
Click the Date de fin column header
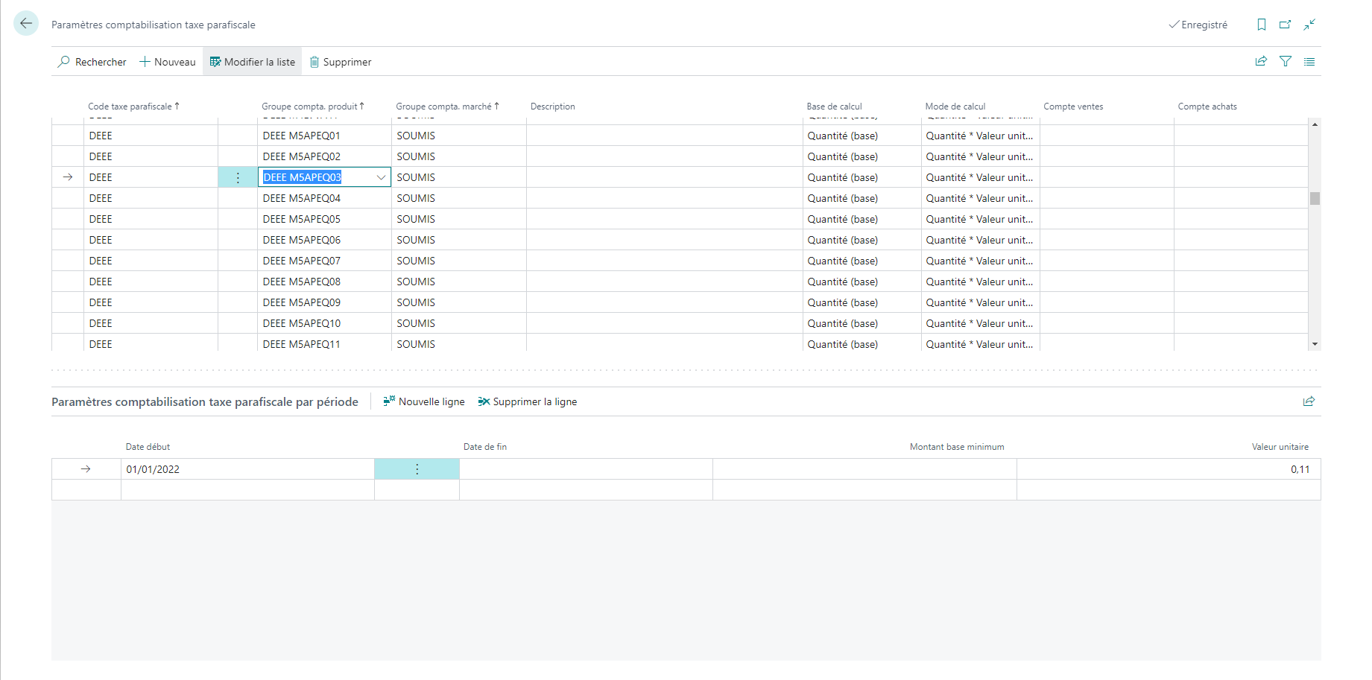485,447
